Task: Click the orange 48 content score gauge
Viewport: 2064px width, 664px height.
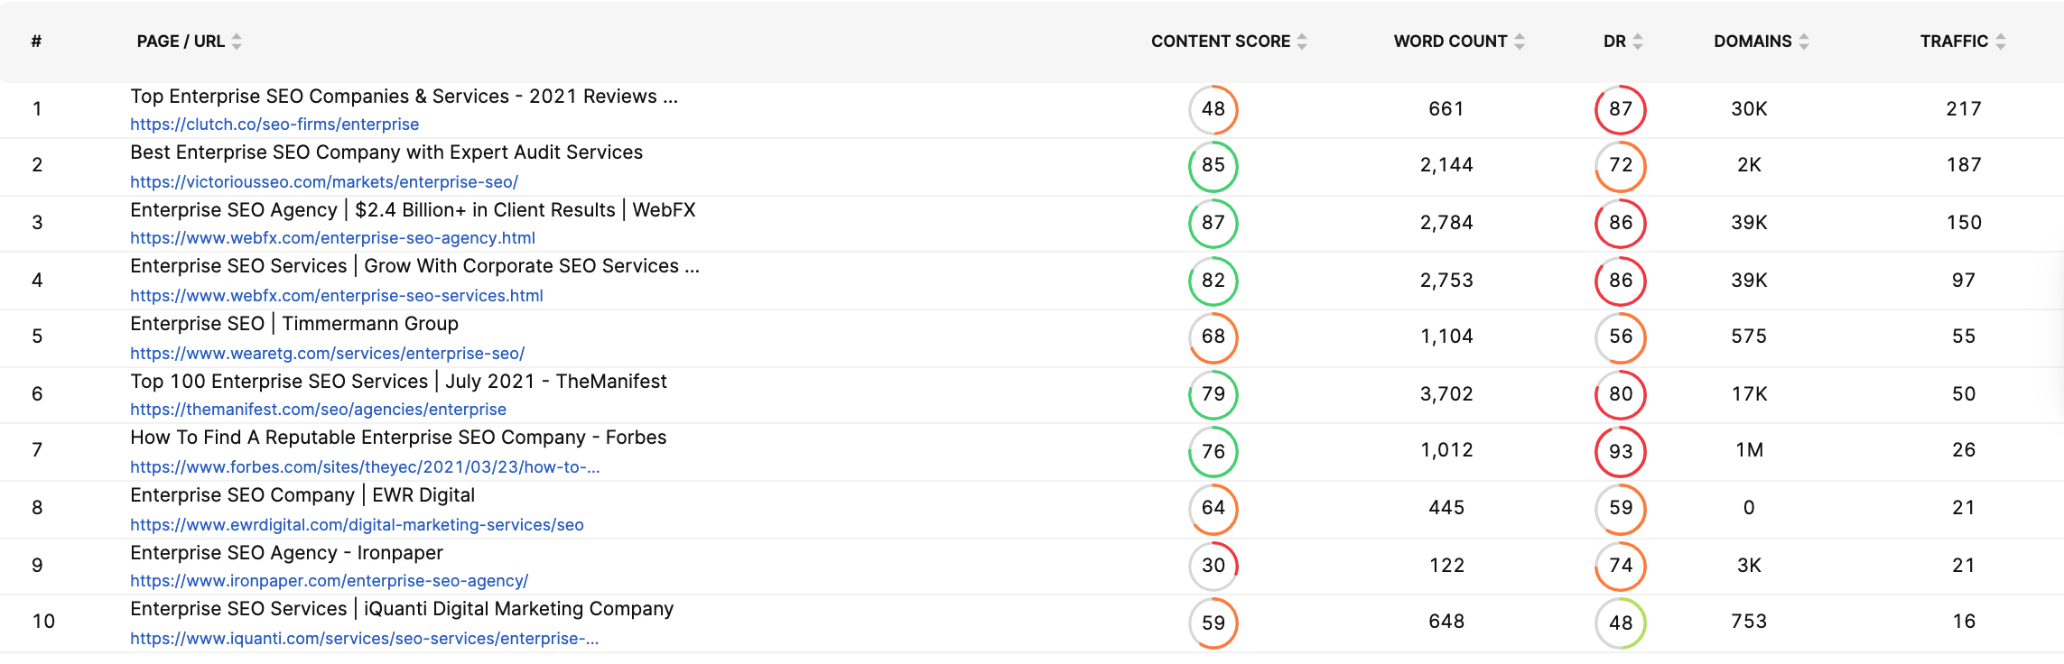Action: pyautogui.click(x=1213, y=109)
